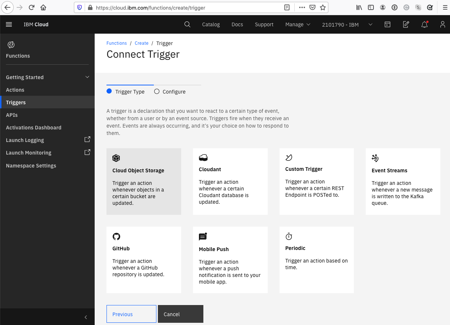Open the Manage dropdown menu
The image size is (450, 325).
click(298, 24)
